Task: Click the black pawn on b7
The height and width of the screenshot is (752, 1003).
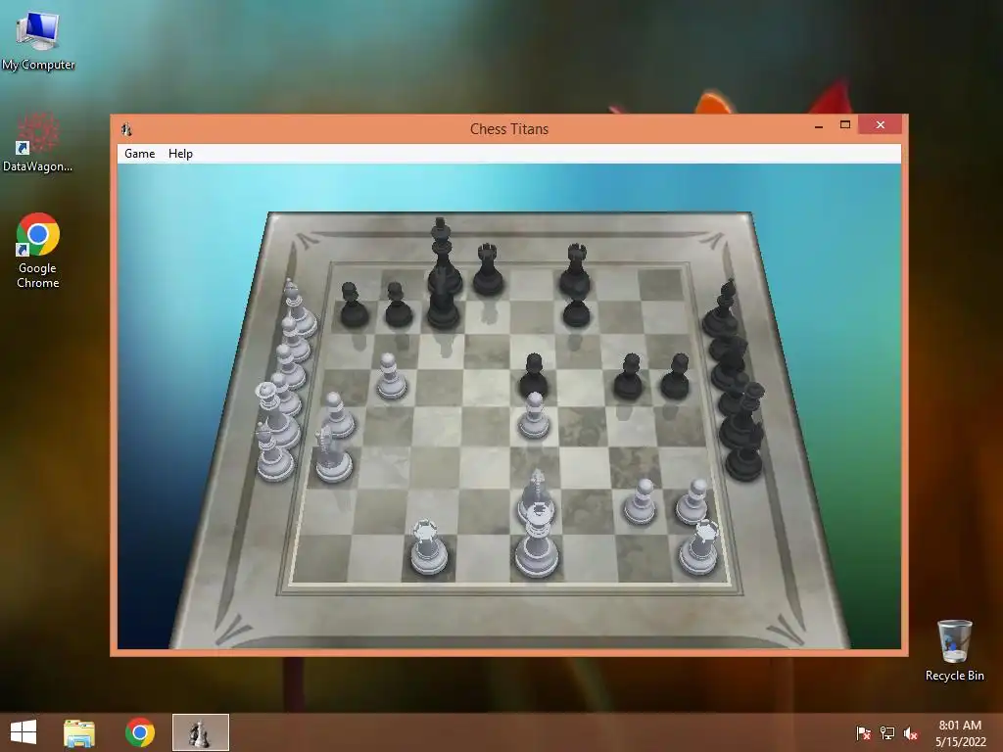Action: 398,305
